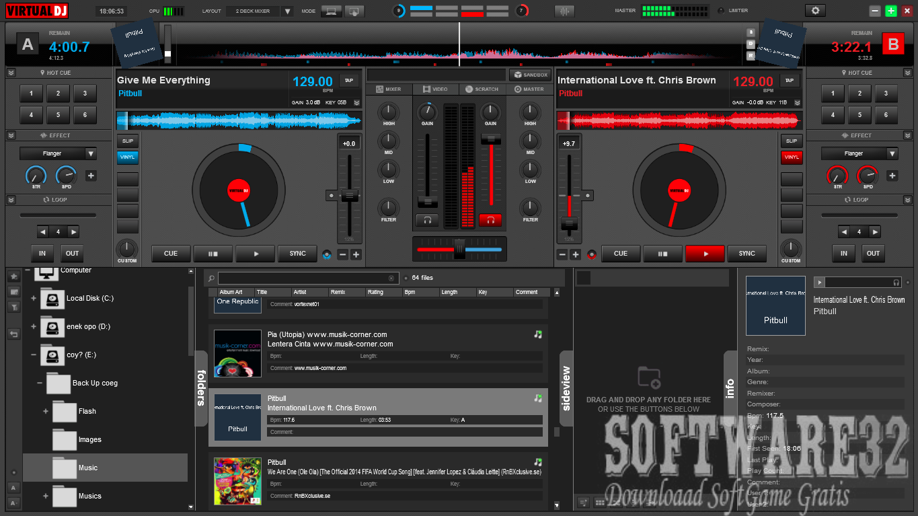The height and width of the screenshot is (516, 918).
Task: Set loop OUT point on deck B
Action: (x=873, y=254)
